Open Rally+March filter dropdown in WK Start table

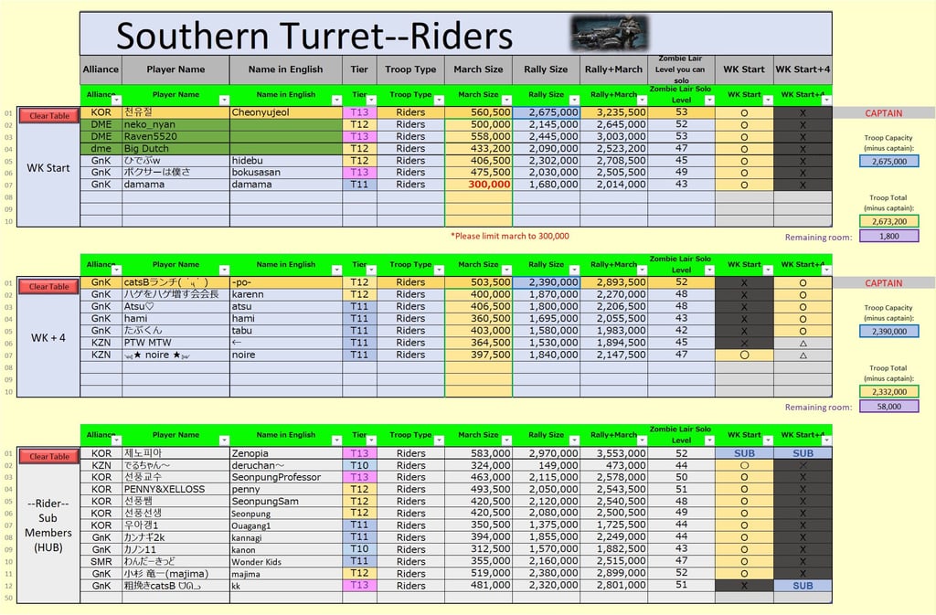[x=642, y=101]
